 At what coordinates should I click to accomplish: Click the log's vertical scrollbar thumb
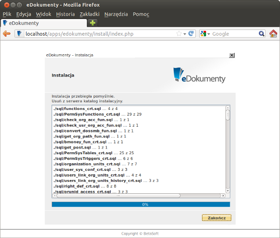point(227,115)
